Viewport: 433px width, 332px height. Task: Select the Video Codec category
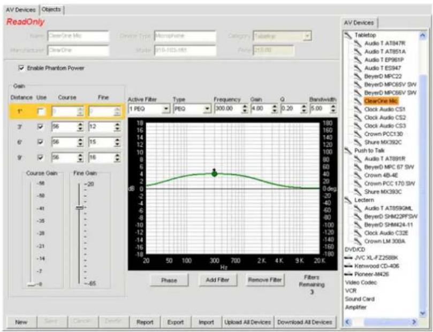361,283
